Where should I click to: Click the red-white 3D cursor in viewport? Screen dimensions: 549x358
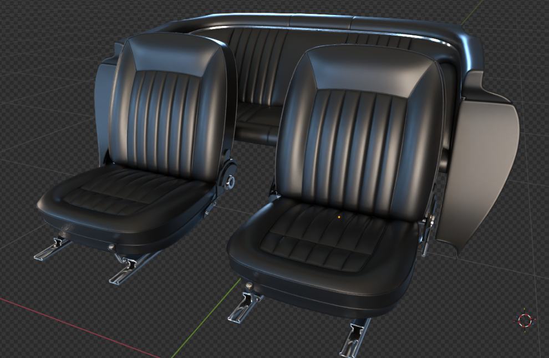pos(525,320)
